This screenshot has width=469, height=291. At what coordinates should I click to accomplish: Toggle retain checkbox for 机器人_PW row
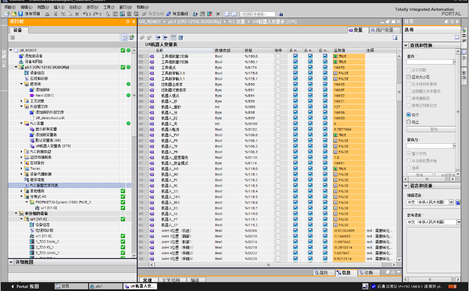pos(278,135)
